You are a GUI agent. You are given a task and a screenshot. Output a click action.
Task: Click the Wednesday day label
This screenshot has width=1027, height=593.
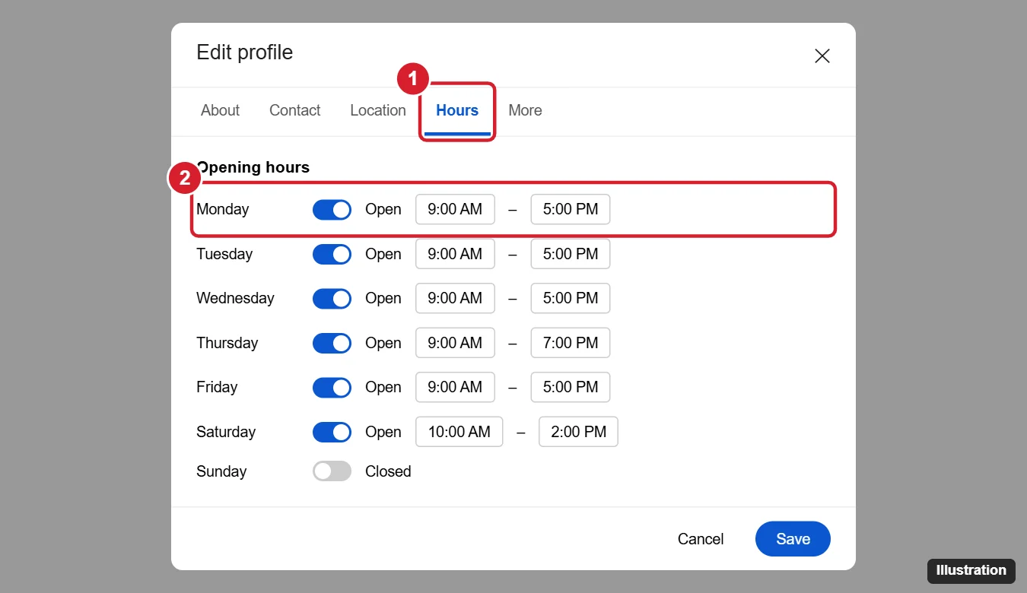tap(235, 298)
